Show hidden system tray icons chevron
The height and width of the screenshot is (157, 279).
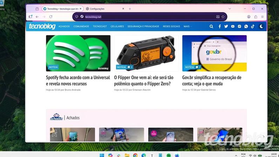pos(236,155)
